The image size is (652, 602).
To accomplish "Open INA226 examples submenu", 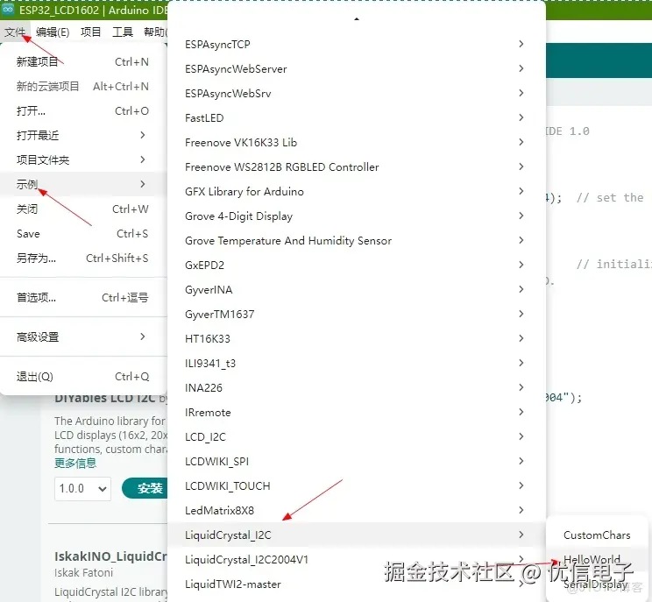I will pos(357,388).
